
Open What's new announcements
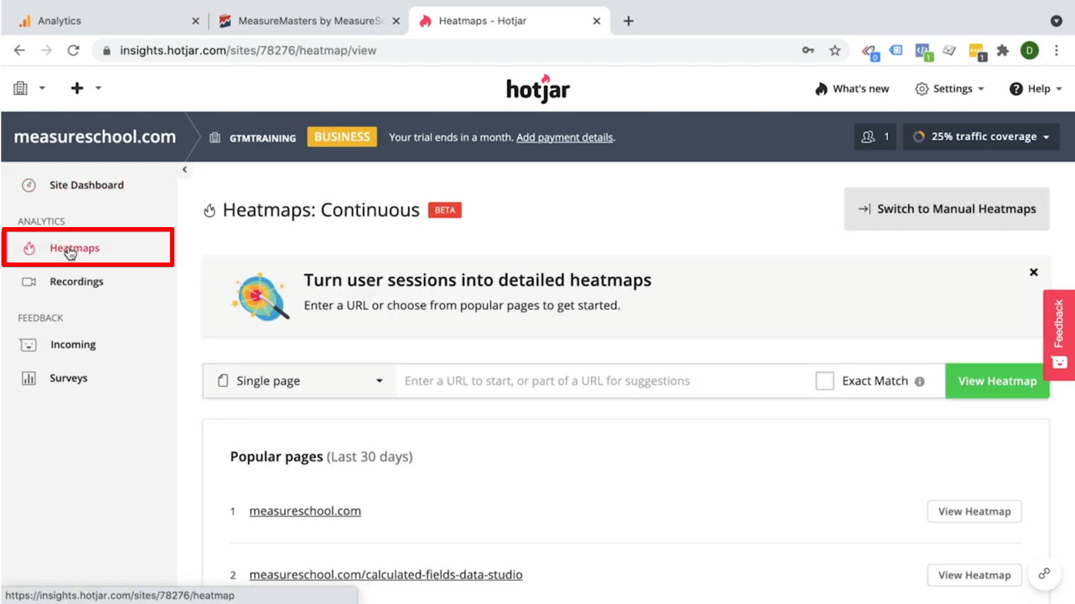point(852,89)
